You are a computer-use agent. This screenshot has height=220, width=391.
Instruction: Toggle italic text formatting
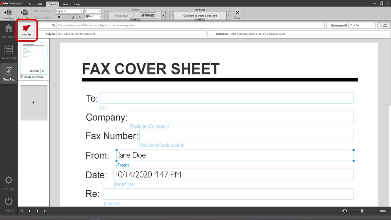[65, 17]
